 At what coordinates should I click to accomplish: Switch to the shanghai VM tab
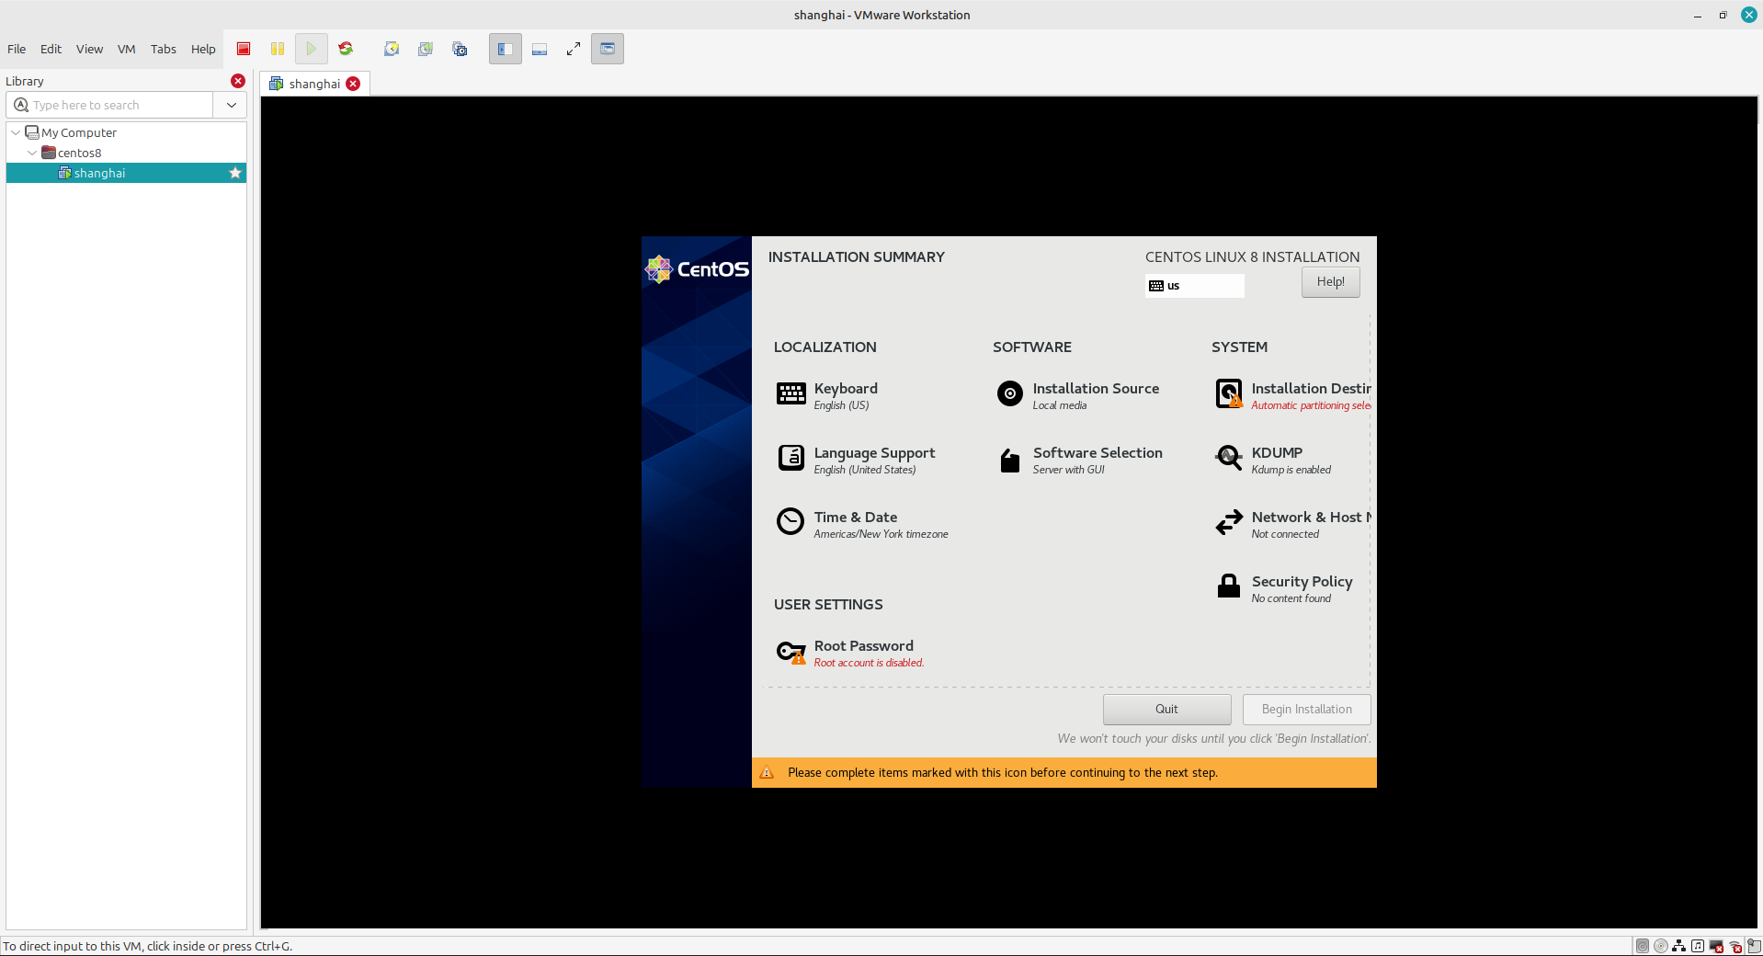(x=314, y=84)
